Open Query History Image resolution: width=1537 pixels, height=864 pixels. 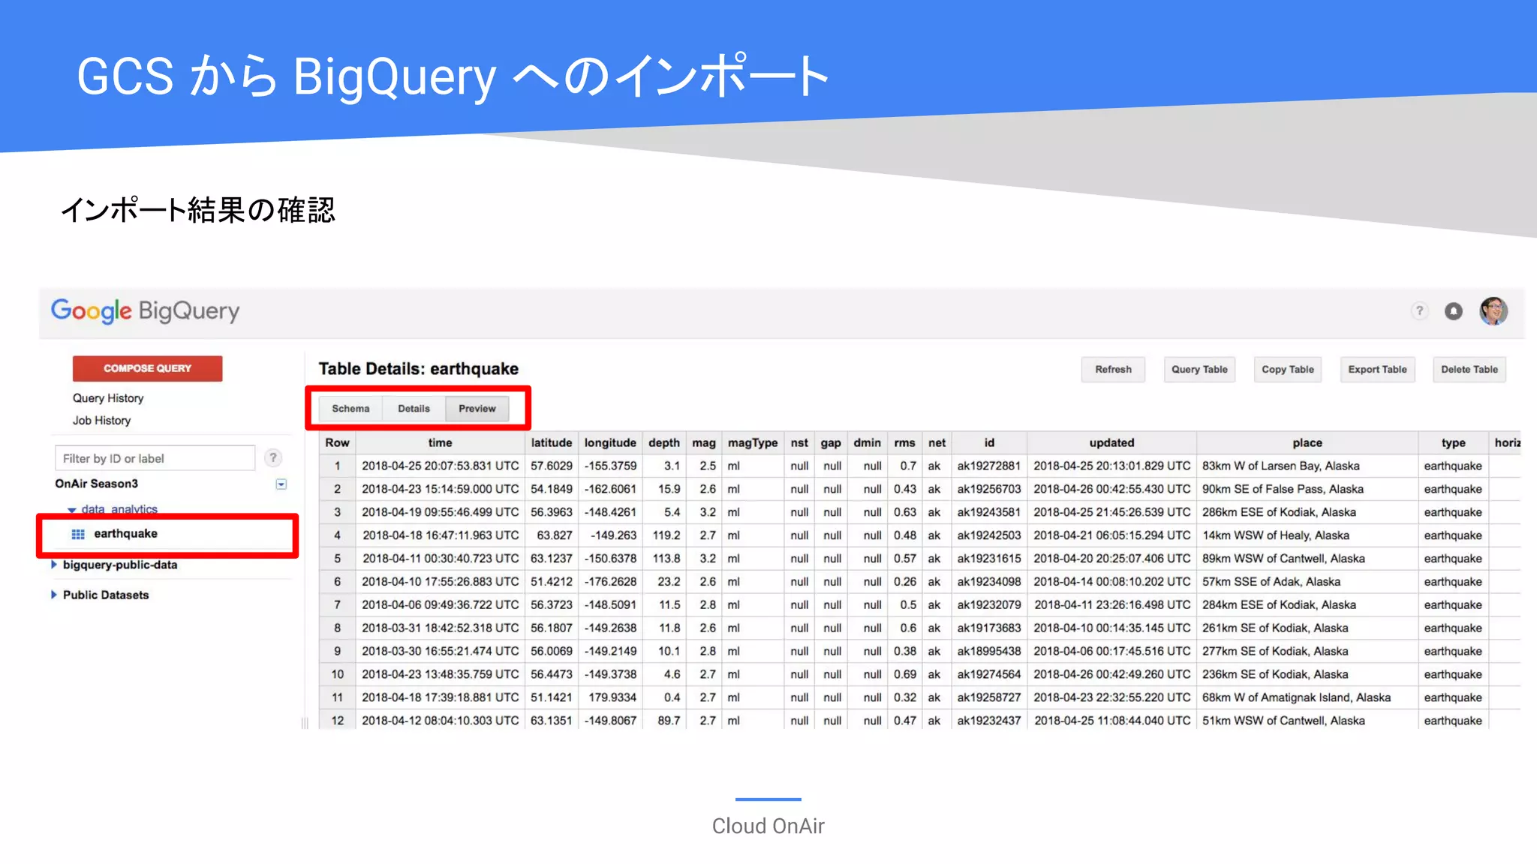108,398
